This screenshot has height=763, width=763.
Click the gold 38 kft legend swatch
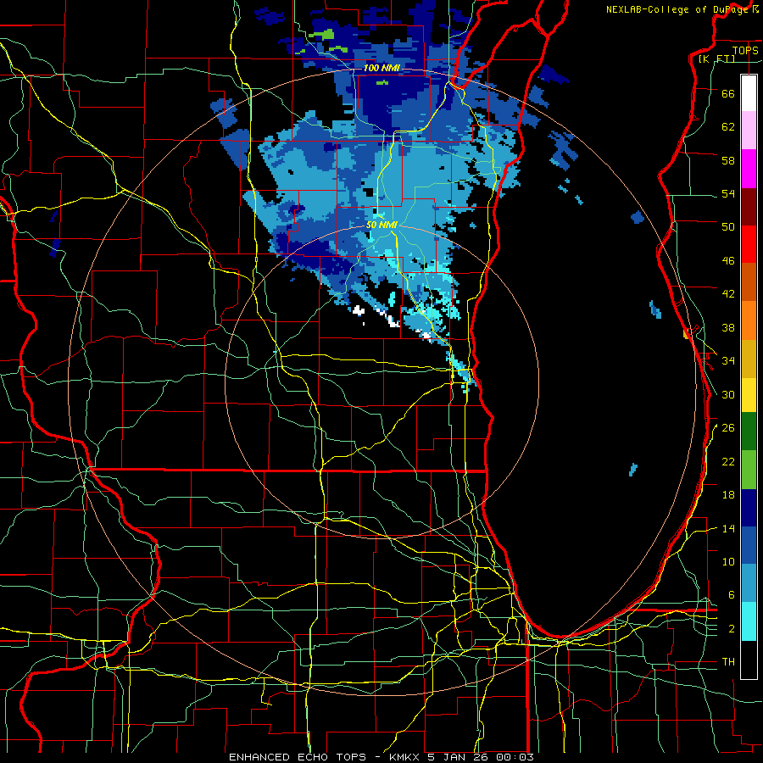(x=749, y=359)
